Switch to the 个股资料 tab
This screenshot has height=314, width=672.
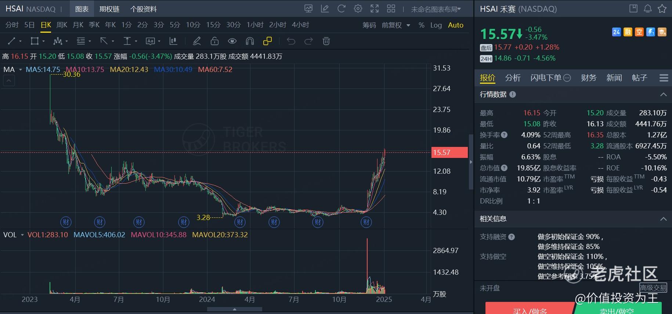click(x=144, y=9)
